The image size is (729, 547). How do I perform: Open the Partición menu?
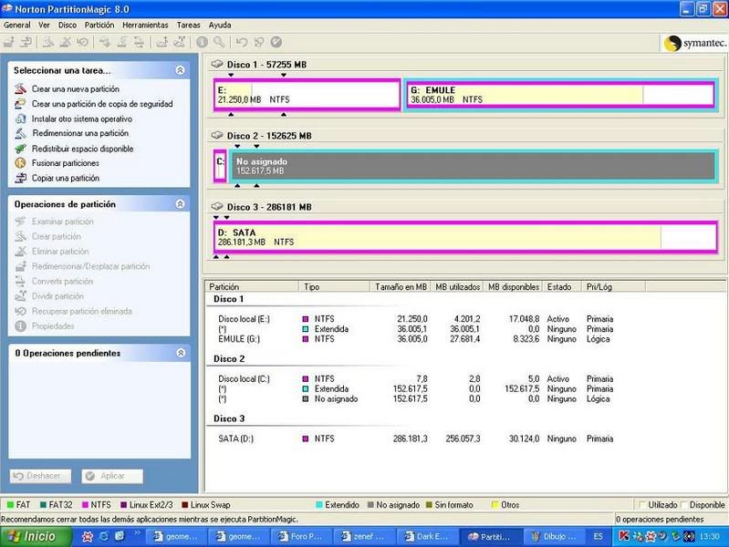(99, 25)
